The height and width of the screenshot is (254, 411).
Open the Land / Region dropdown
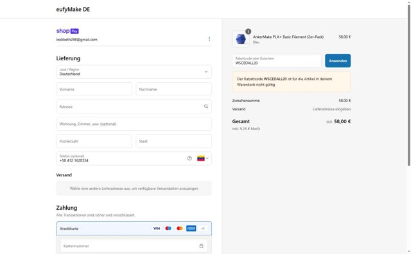click(134, 72)
